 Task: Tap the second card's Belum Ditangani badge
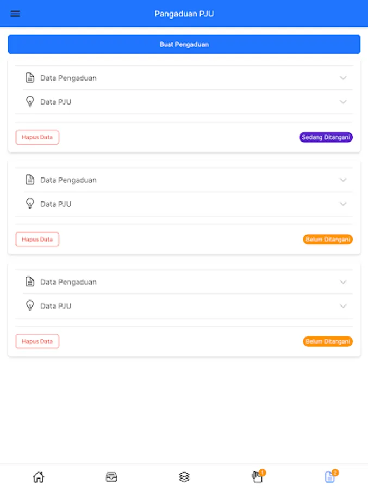(328, 240)
